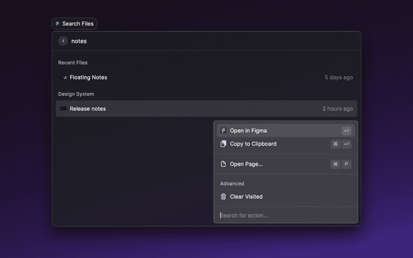
Task: Click the Release notes file thumbnail
Action: click(63, 109)
